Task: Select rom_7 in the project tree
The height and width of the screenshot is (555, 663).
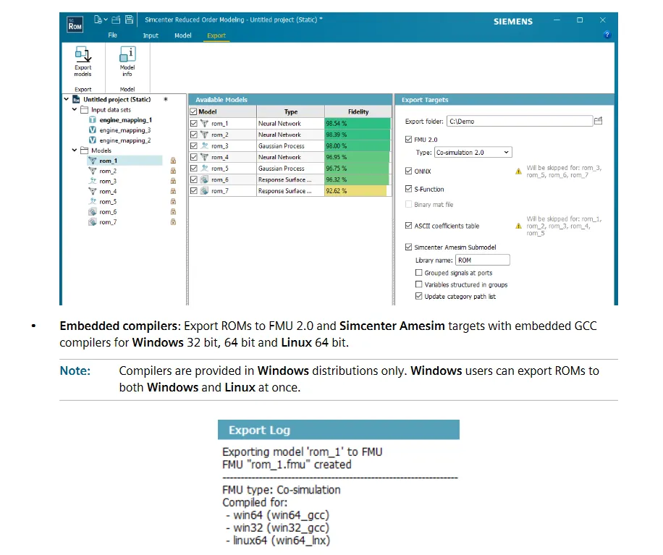Action: tap(108, 222)
